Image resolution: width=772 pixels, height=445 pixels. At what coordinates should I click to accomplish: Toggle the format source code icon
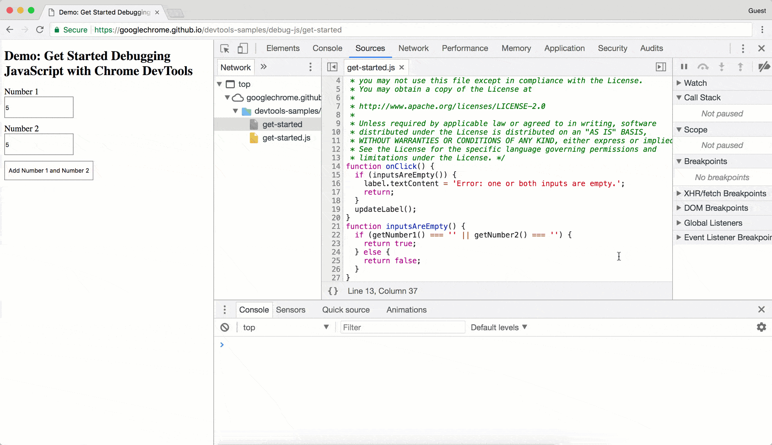[333, 291]
